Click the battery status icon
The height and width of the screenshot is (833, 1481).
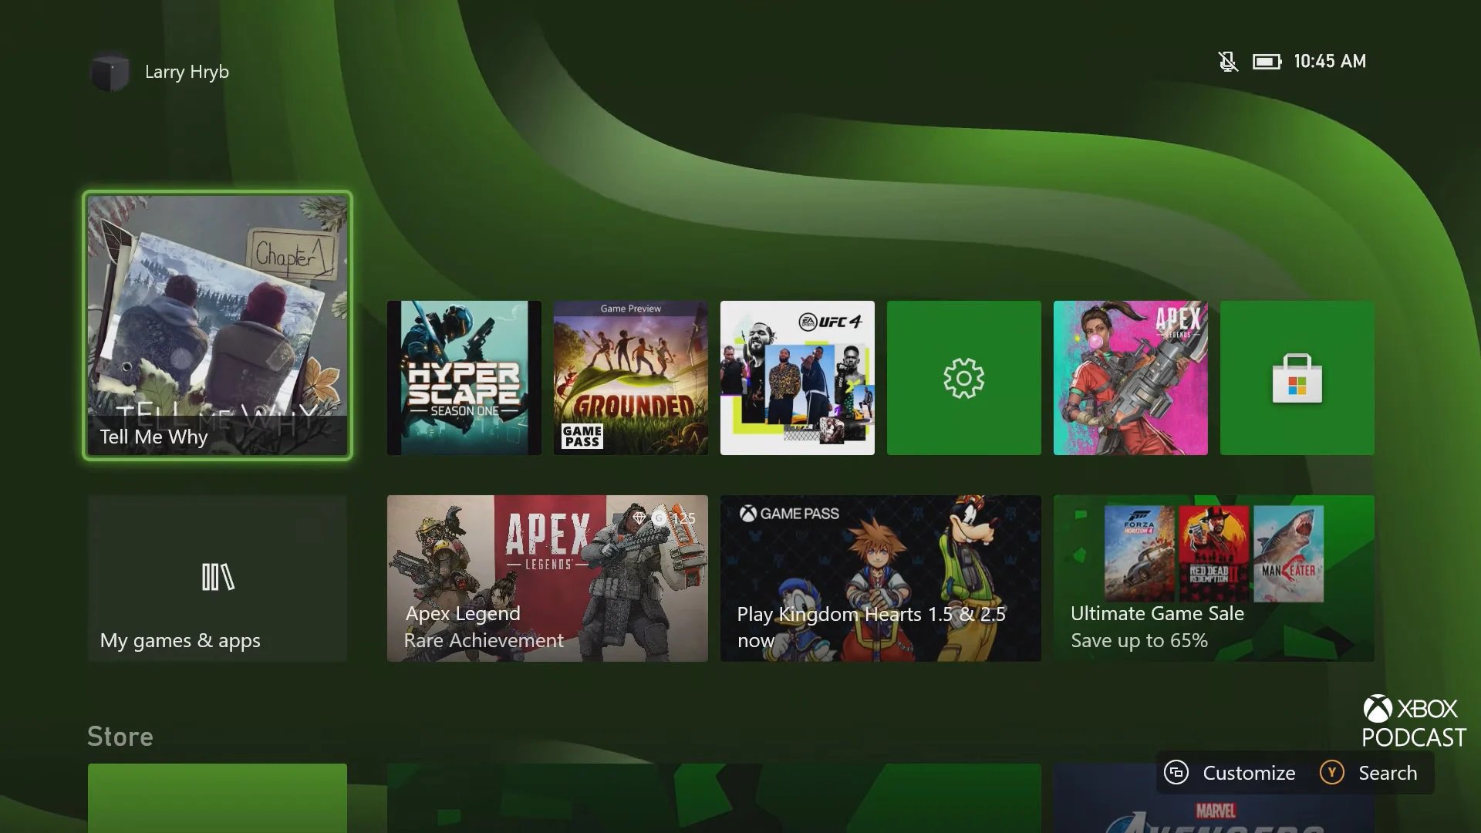[x=1267, y=61]
